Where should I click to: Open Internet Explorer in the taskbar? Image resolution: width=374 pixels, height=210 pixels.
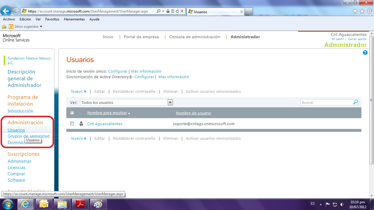[25, 204]
